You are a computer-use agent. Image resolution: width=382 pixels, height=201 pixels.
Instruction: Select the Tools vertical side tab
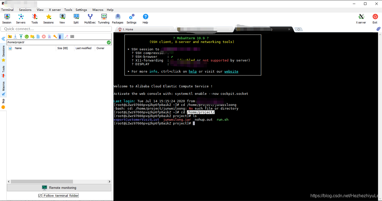pos(4,72)
